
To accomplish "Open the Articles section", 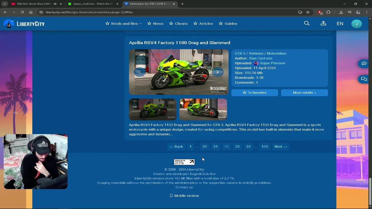I will click(203, 24).
